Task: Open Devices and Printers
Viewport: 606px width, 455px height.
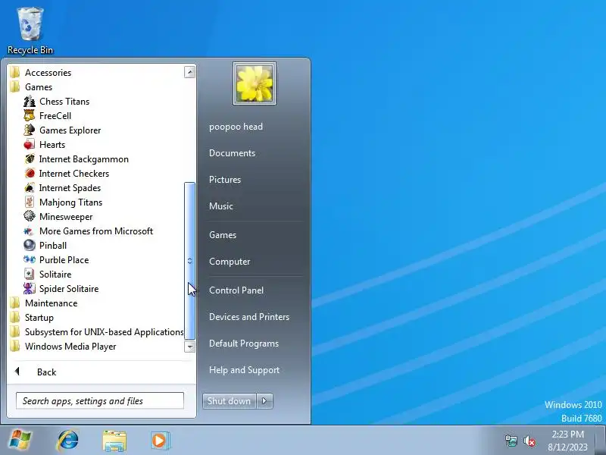Action: pos(249,317)
